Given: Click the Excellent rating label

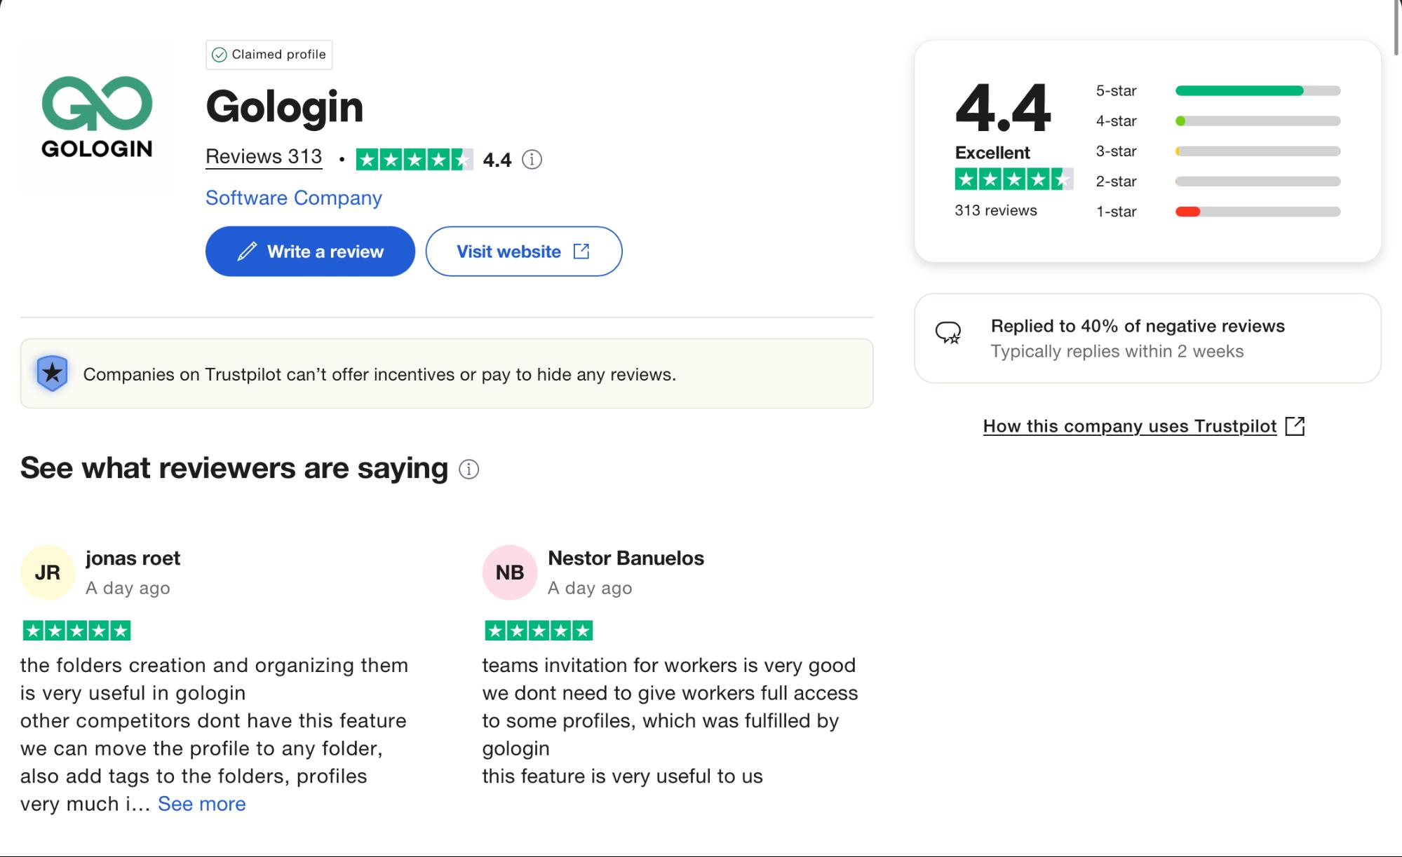Looking at the screenshot, I should point(992,153).
